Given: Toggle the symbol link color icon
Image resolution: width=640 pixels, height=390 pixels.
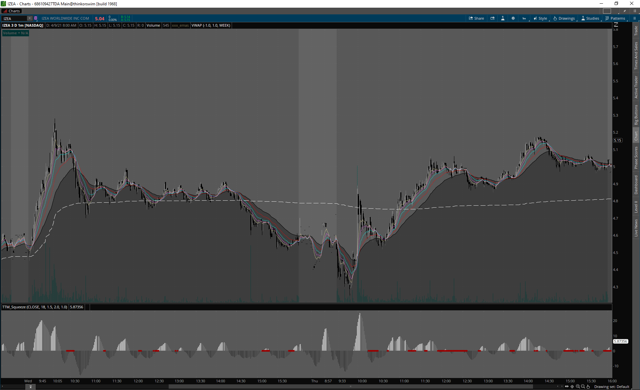Looking at the screenshot, I should (x=36, y=18).
